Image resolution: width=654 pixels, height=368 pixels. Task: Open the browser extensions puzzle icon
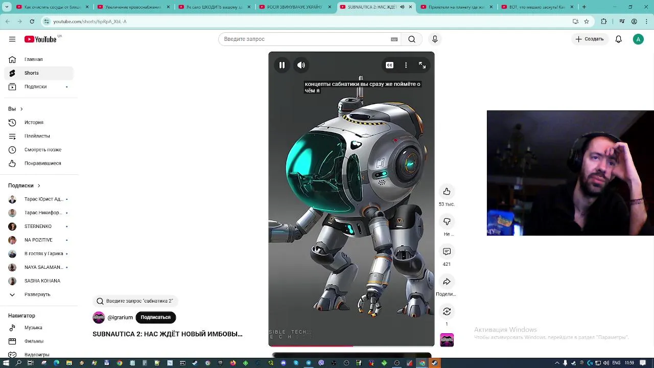604,21
